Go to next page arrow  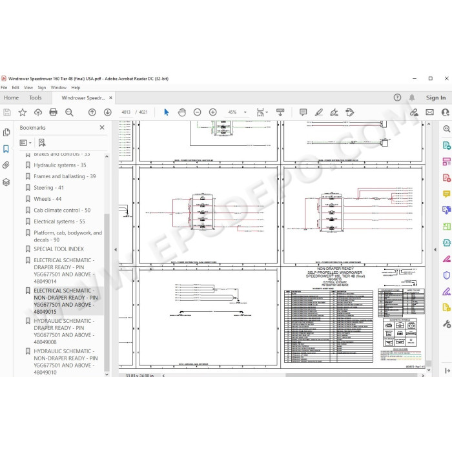[108, 112]
